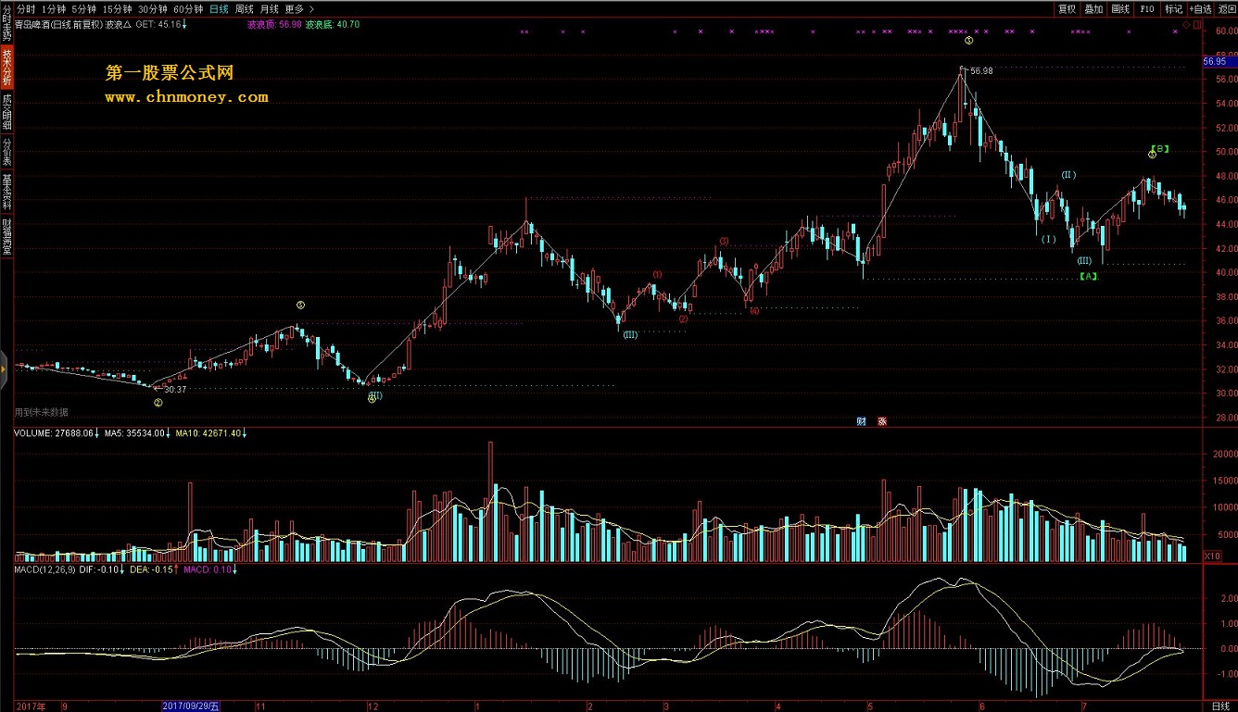Click the diamond icon at chart top-right
This screenshot has width=1238, height=712.
[x=1187, y=24]
